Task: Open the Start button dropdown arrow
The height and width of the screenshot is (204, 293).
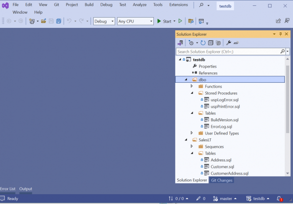Action: [x=174, y=21]
